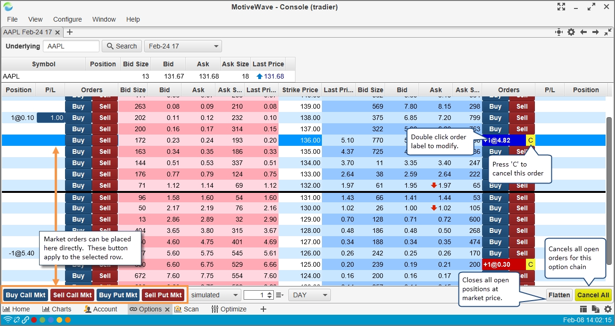Click the Buy Put Mkt button
Image resolution: width=615 pixels, height=326 pixels.
(x=118, y=295)
